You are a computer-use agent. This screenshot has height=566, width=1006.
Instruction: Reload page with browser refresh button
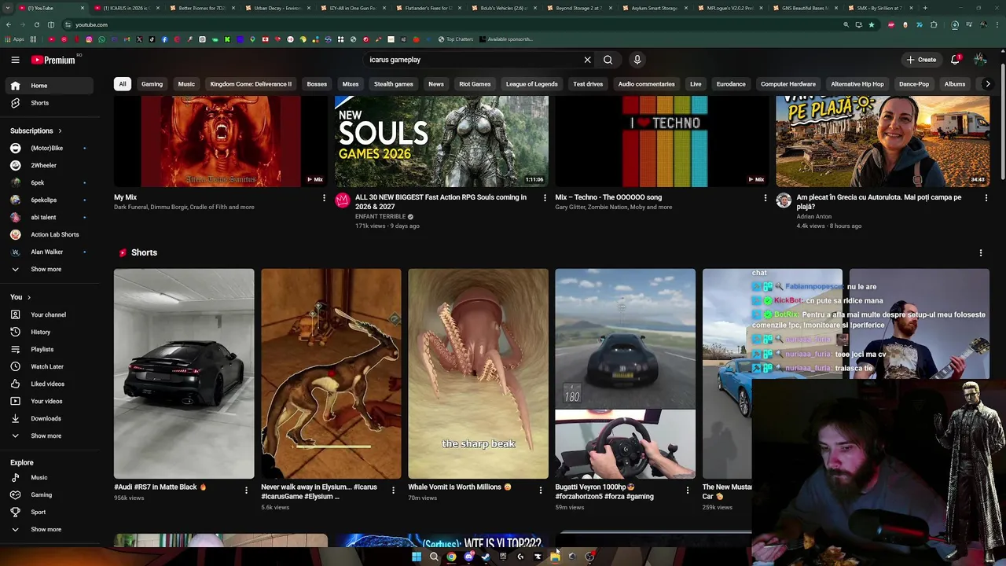coord(36,24)
